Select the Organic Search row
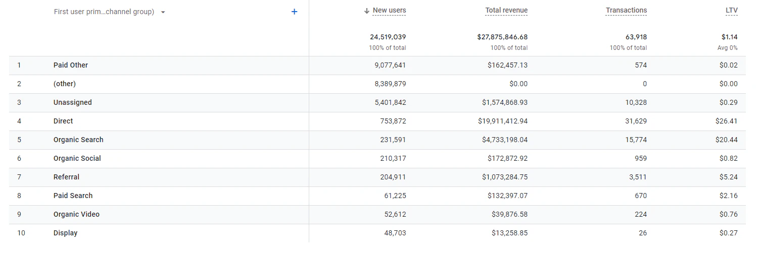 tap(377, 140)
